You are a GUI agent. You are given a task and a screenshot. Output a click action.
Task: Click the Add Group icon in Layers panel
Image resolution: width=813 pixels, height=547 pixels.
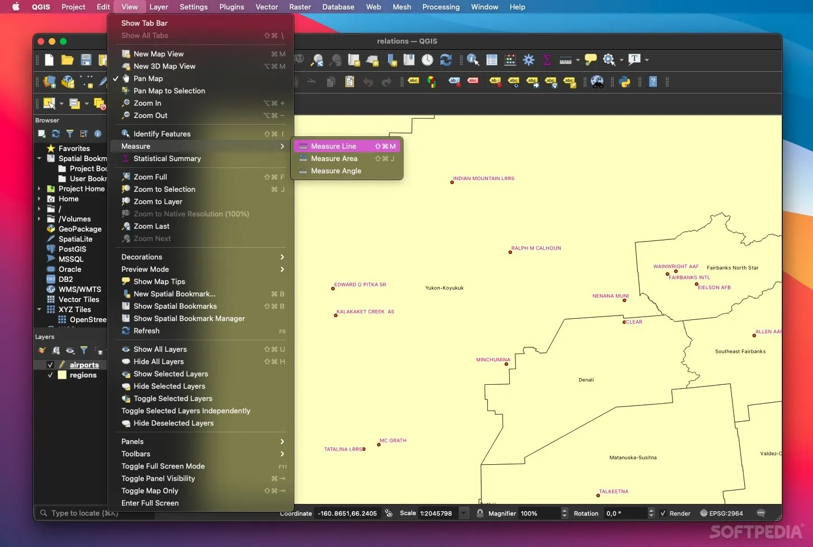(x=56, y=351)
